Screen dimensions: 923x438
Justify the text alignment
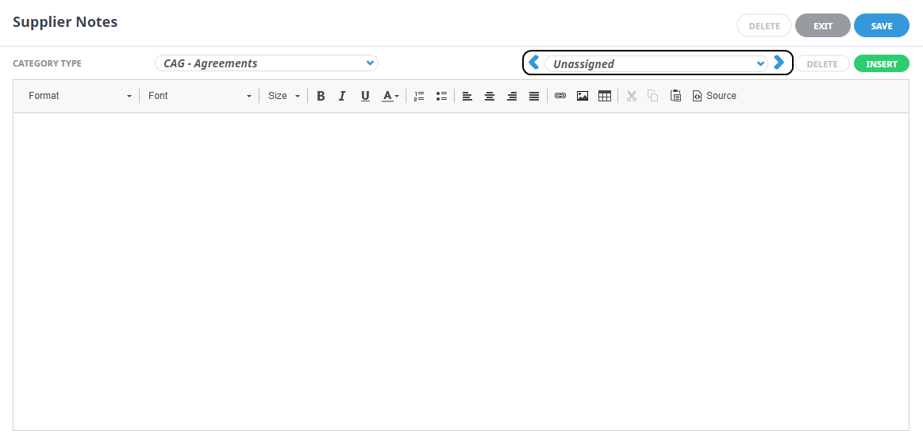point(534,96)
